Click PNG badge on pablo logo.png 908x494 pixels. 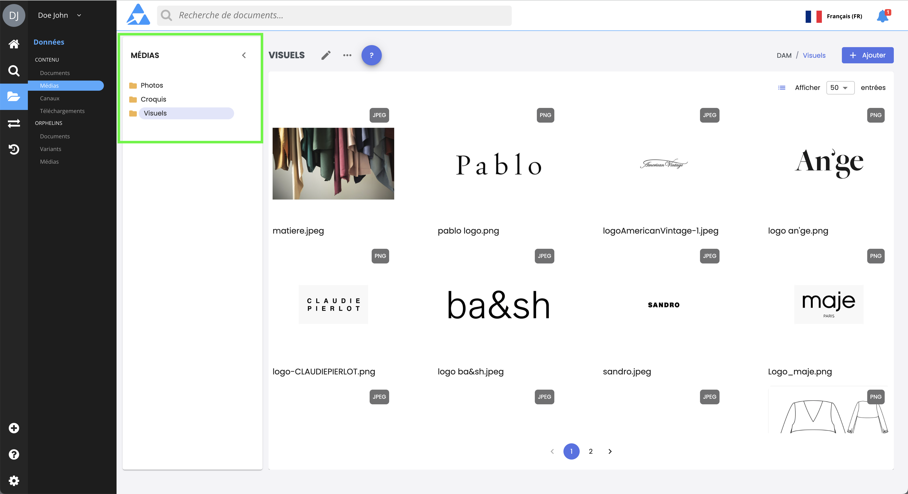[x=545, y=115]
